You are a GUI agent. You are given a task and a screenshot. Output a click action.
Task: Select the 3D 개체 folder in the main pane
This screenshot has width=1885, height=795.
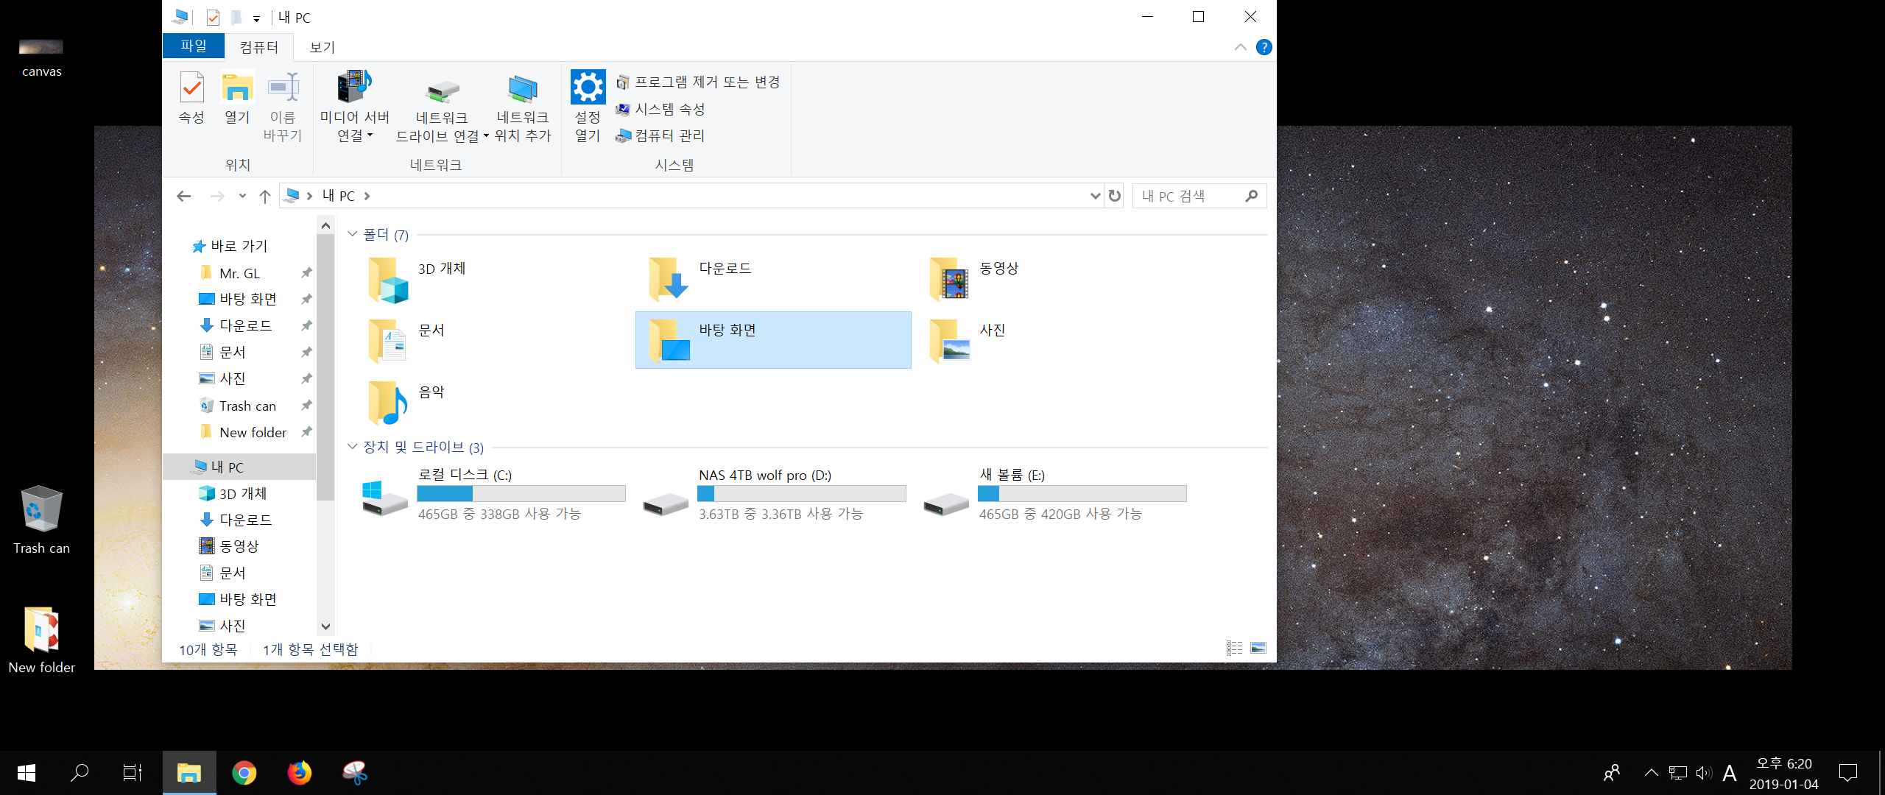[x=493, y=278]
